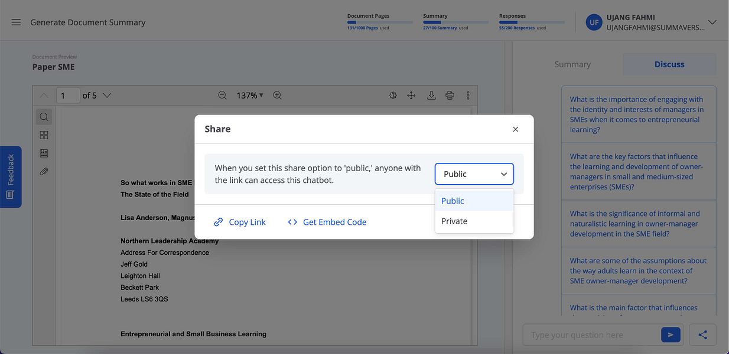
Task: Open the Feedback side tab
Action: (x=11, y=177)
